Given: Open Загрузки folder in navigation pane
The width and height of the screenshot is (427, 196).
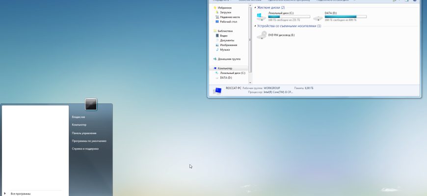Looking at the screenshot, I should pos(225,13).
